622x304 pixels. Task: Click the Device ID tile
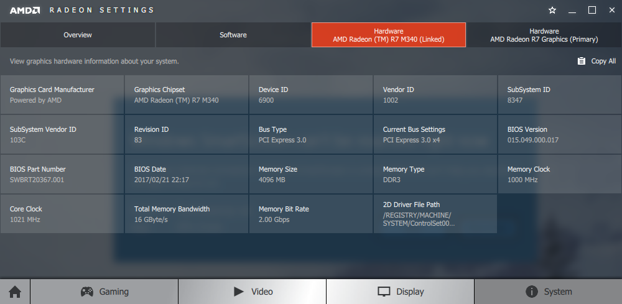click(311, 94)
